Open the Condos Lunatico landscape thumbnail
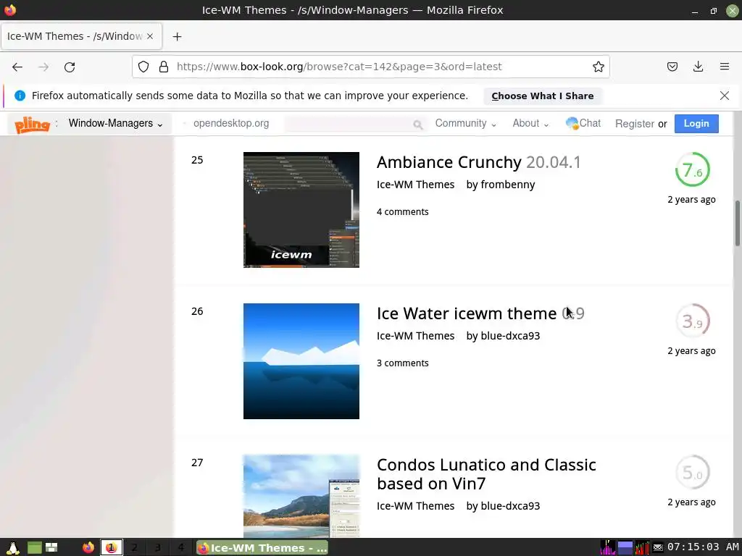The width and height of the screenshot is (742, 556). coord(301,496)
